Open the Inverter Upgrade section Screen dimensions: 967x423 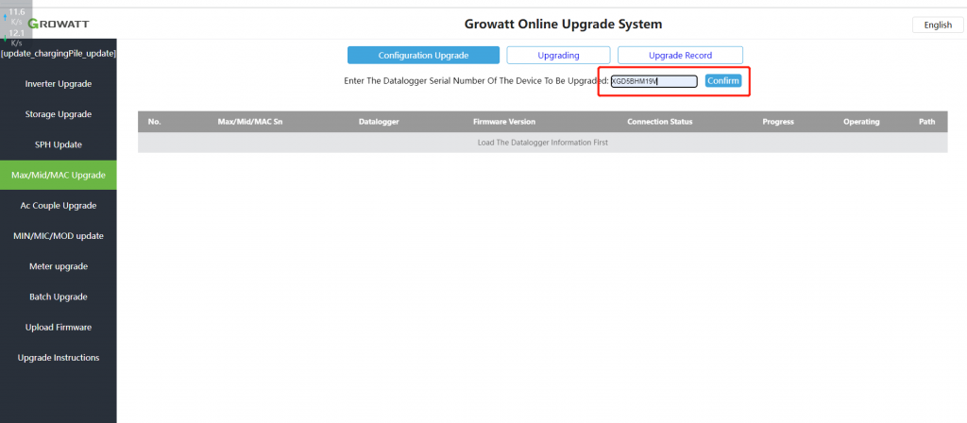[x=58, y=84]
